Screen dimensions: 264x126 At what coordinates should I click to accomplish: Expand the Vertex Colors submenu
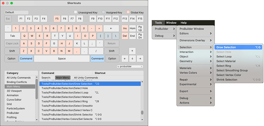pos(195,73)
